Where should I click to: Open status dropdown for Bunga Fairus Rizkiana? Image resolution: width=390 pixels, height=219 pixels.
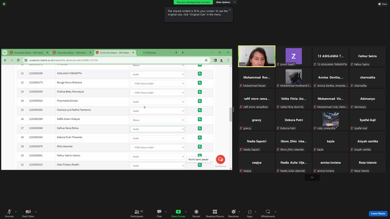(x=157, y=83)
